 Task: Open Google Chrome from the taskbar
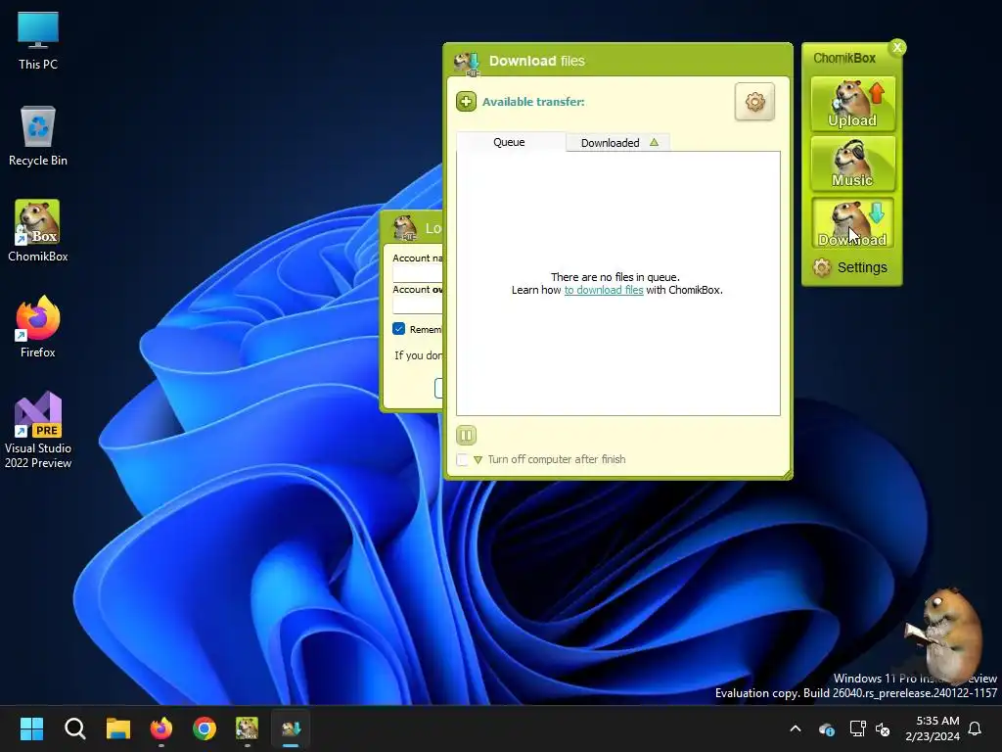205,728
